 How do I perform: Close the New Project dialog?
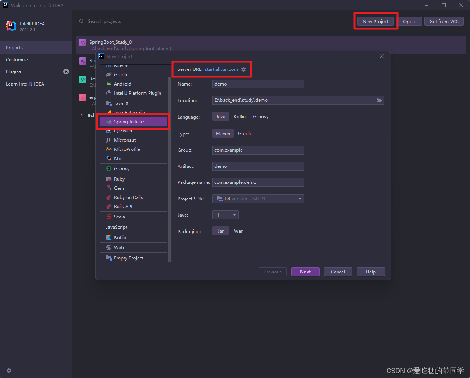[382, 56]
